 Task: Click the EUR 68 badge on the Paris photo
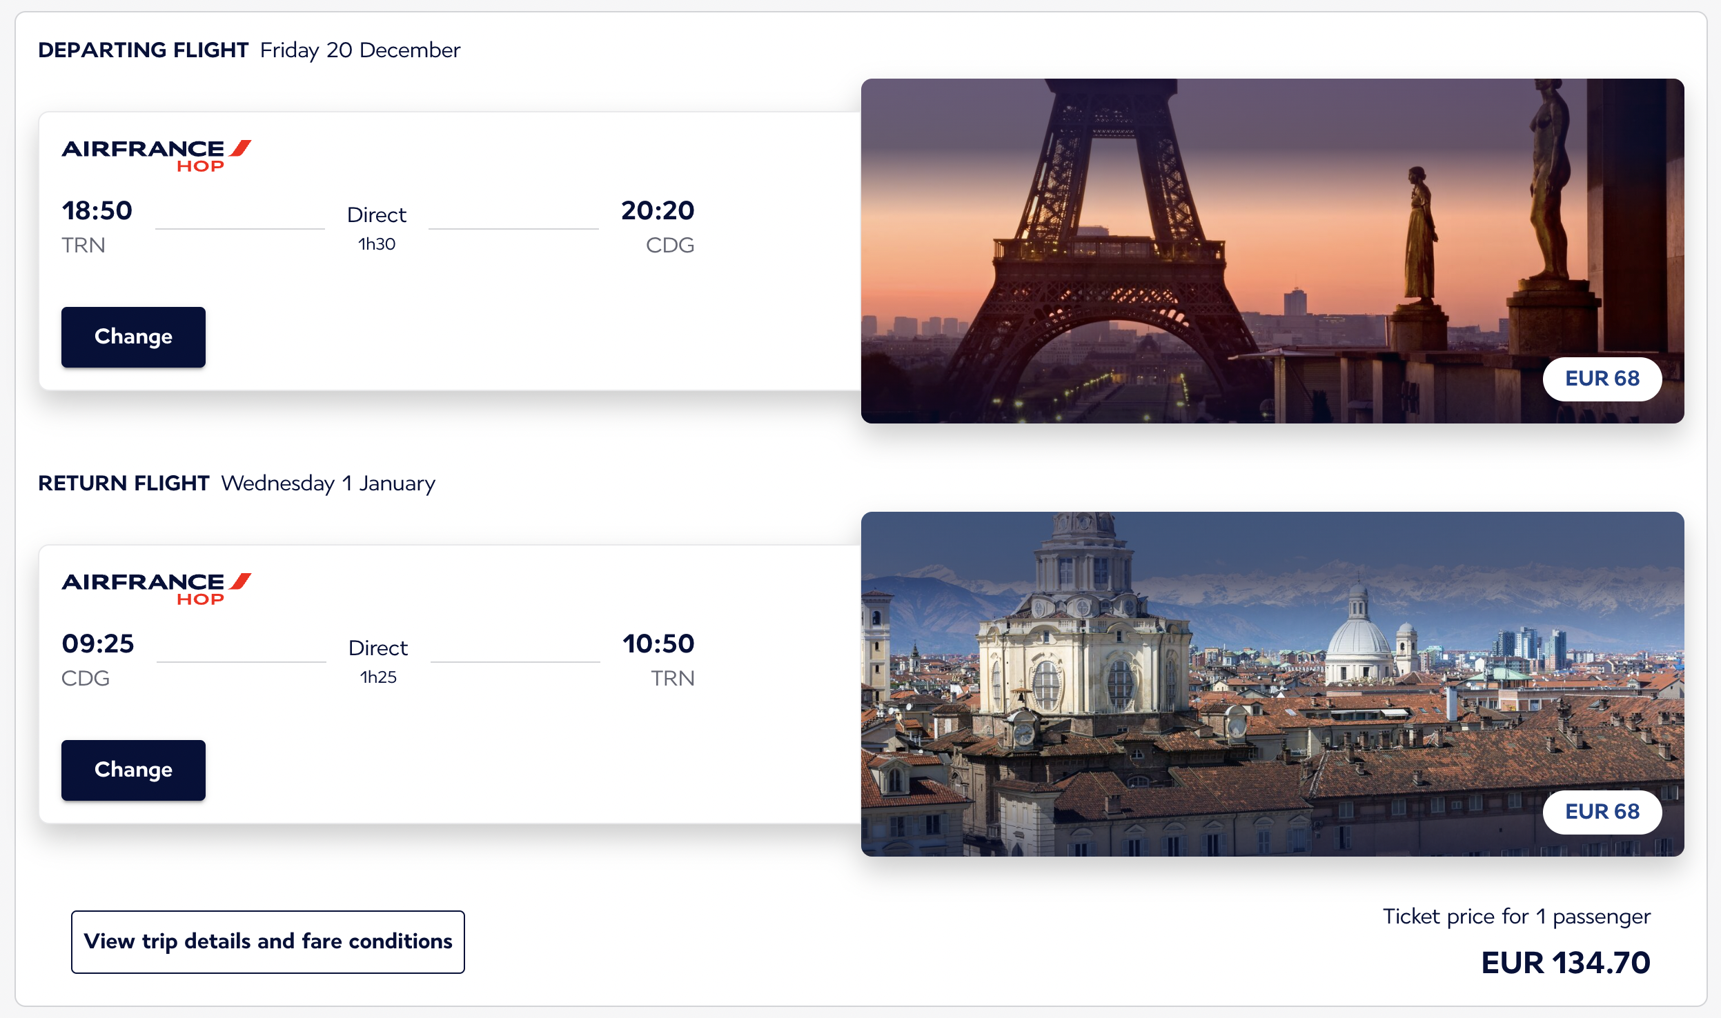(1602, 379)
